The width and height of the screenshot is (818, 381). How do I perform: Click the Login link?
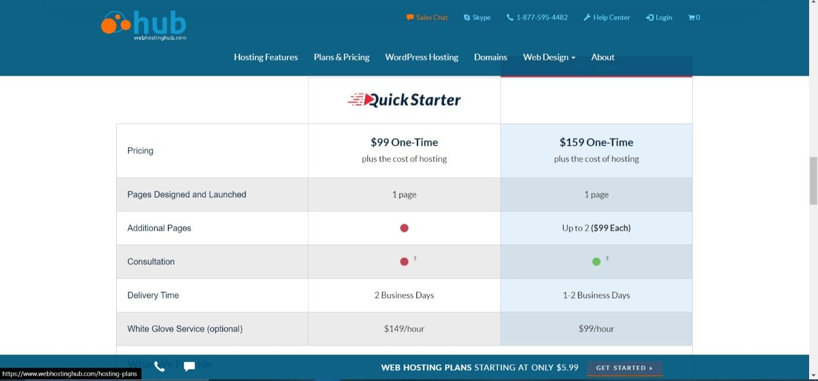(x=659, y=17)
